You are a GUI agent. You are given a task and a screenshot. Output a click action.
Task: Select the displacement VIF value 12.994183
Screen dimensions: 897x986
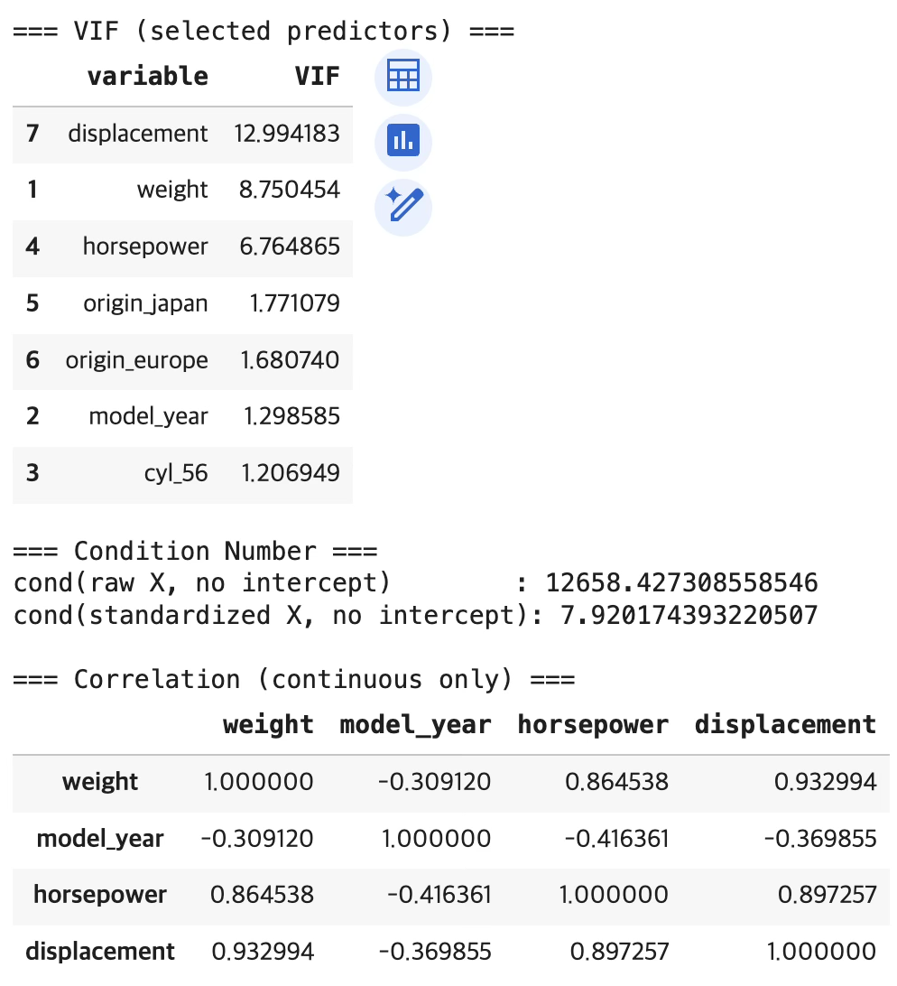coord(286,134)
